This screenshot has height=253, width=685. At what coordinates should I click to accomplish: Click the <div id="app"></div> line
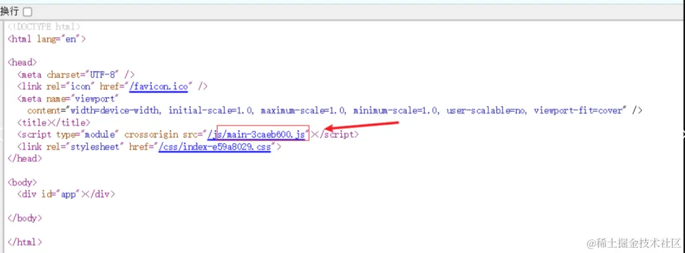coord(66,194)
